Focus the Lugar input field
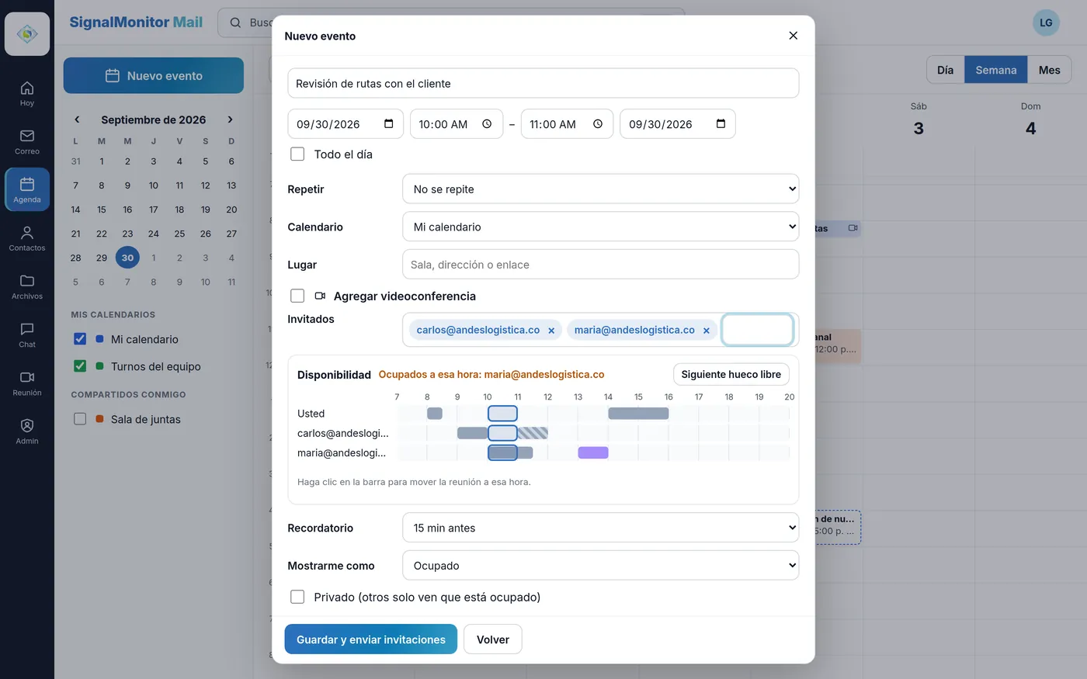This screenshot has width=1087, height=679. (601, 265)
